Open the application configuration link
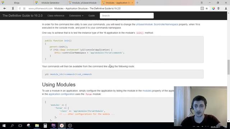This screenshot has width=230, height=129. (x=61, y=94)
